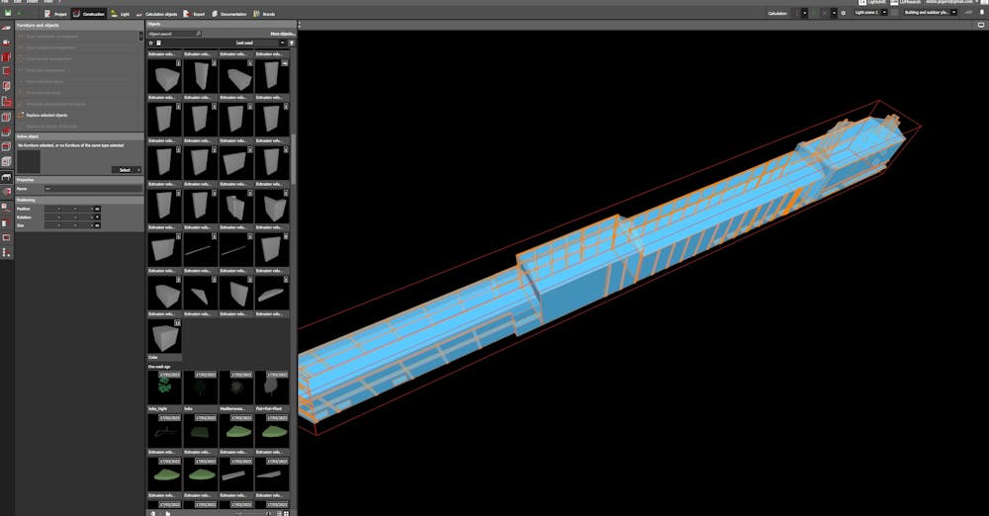Collapse the Active object section header

click(79, 136)
